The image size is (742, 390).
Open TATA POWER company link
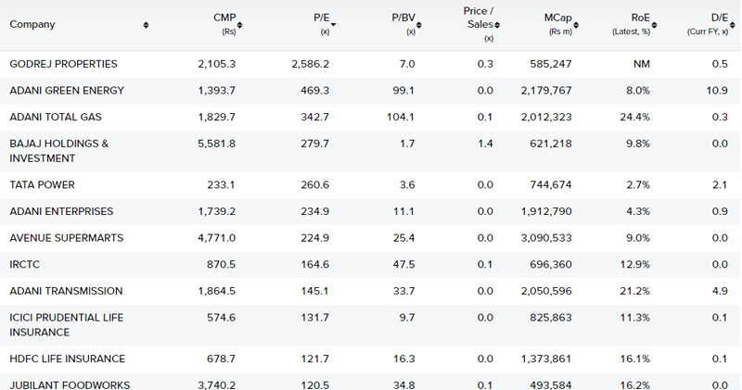42,185
